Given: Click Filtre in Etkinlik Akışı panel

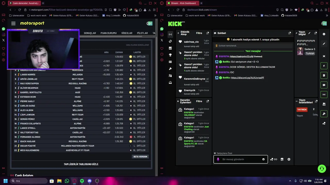Looking at the screenshot, I should click(199, 33).
